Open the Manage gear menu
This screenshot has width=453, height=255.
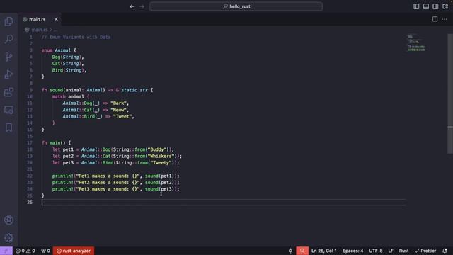coord(8,238)
